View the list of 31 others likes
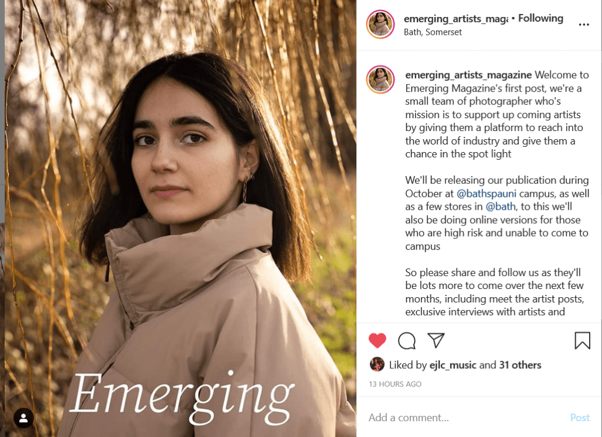 coord(520,365)
